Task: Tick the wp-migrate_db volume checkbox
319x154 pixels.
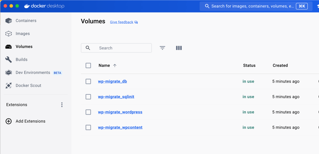Action: point(88,81)
